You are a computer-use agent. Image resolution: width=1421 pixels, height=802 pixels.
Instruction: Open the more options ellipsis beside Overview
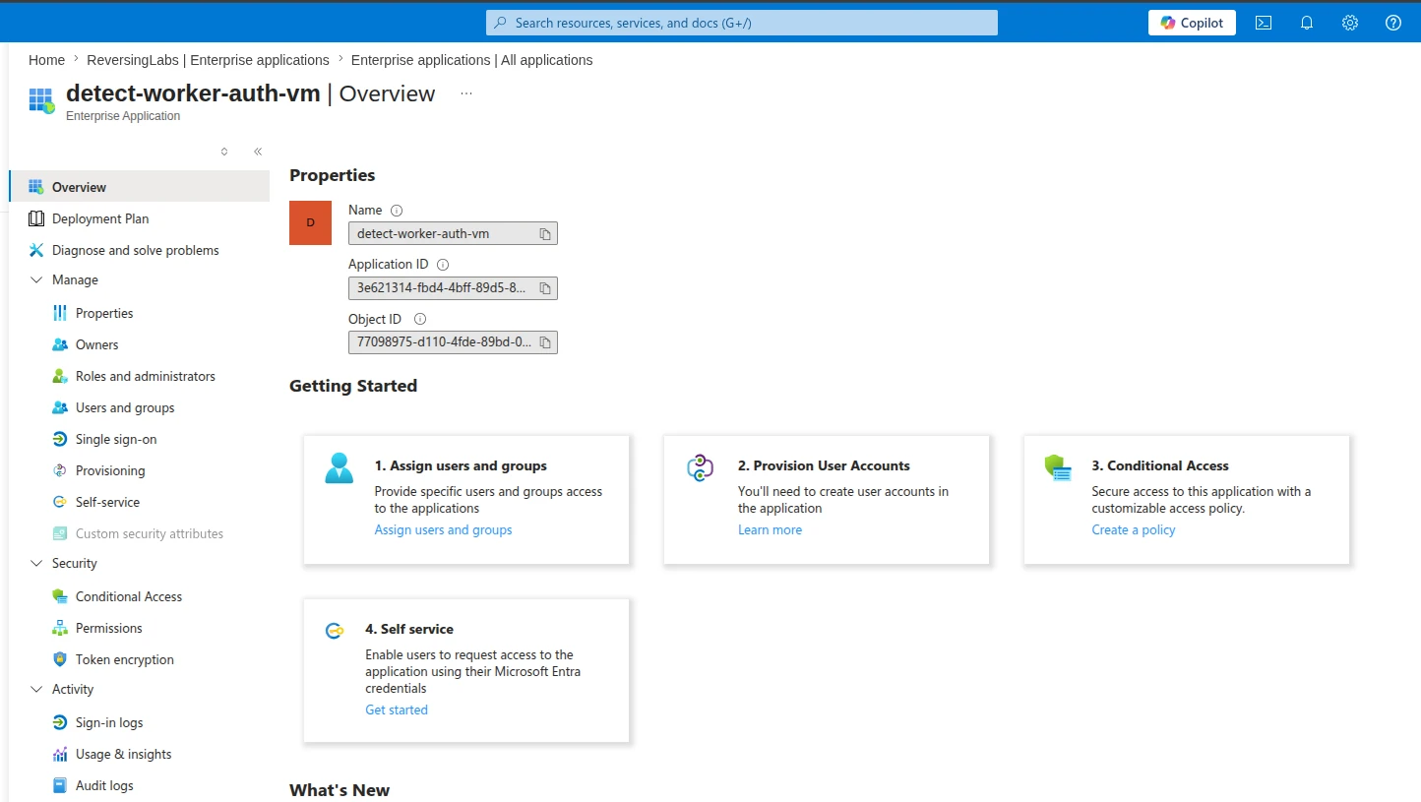coord(466,93)
